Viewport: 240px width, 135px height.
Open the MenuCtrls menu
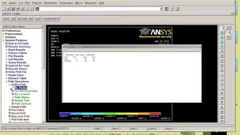point(91,3)
